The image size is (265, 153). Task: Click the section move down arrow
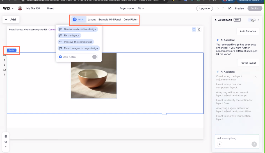pyautogui.click(x=4, y=65)
